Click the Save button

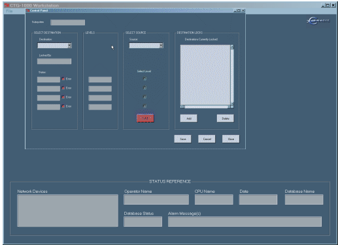[182, 139]
